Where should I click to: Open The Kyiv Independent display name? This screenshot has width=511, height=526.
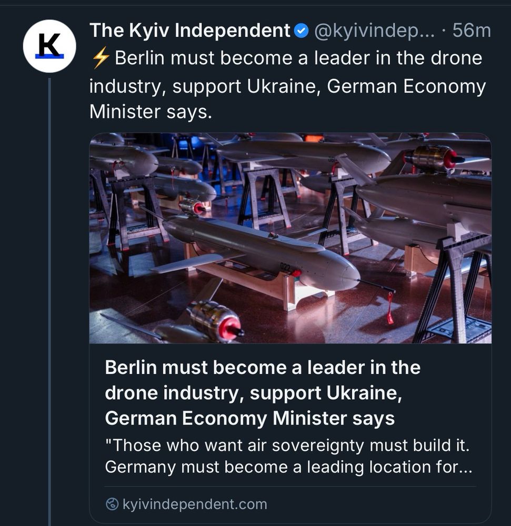[x=189, y=31]
